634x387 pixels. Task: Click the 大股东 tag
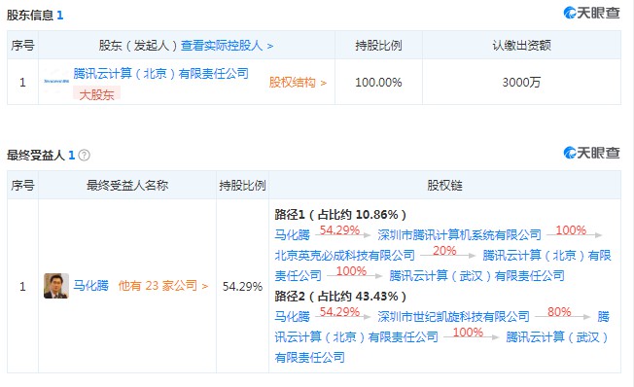click(x=96, y=94)
